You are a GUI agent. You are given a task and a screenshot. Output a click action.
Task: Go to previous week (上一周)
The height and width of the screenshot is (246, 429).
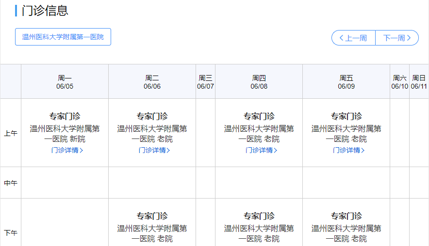click(x=353, y=38)
